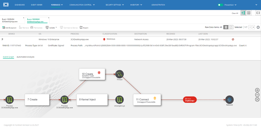Click the red Fortinet Block badge
Image resolution: width=261 pixels, height=127 pixels.
(190, 100)
